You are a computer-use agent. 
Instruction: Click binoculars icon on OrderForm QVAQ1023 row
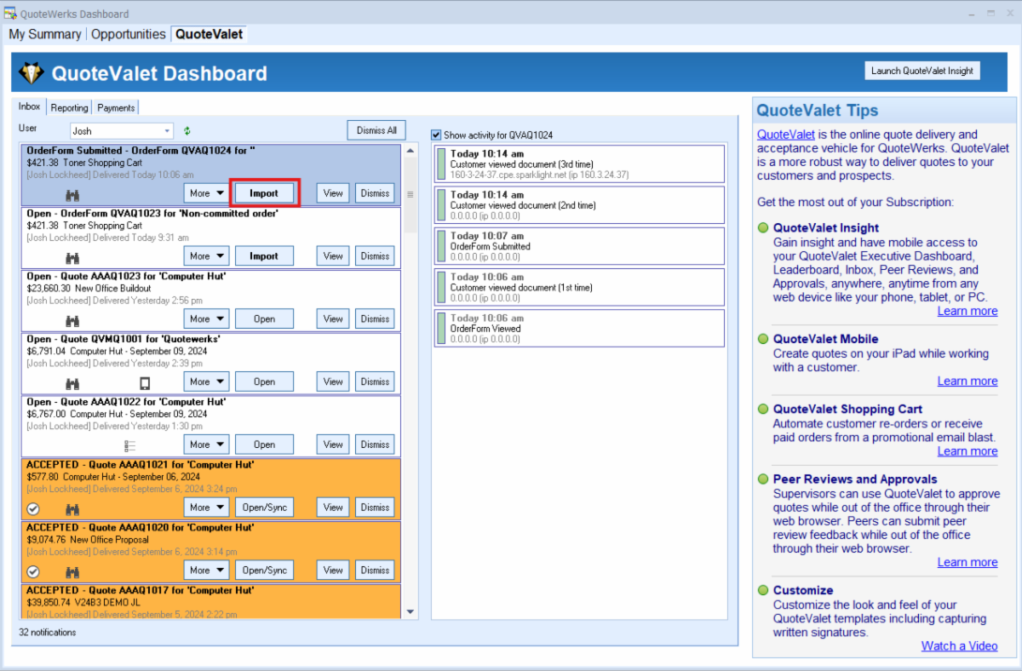coord(72,257)
